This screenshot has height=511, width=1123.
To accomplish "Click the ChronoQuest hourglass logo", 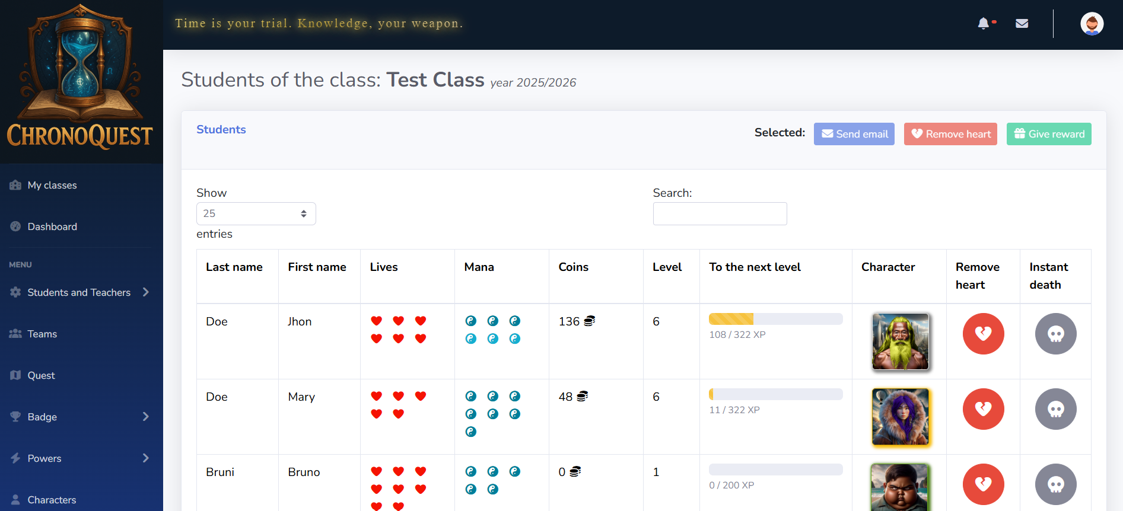I will pos(80,76).
